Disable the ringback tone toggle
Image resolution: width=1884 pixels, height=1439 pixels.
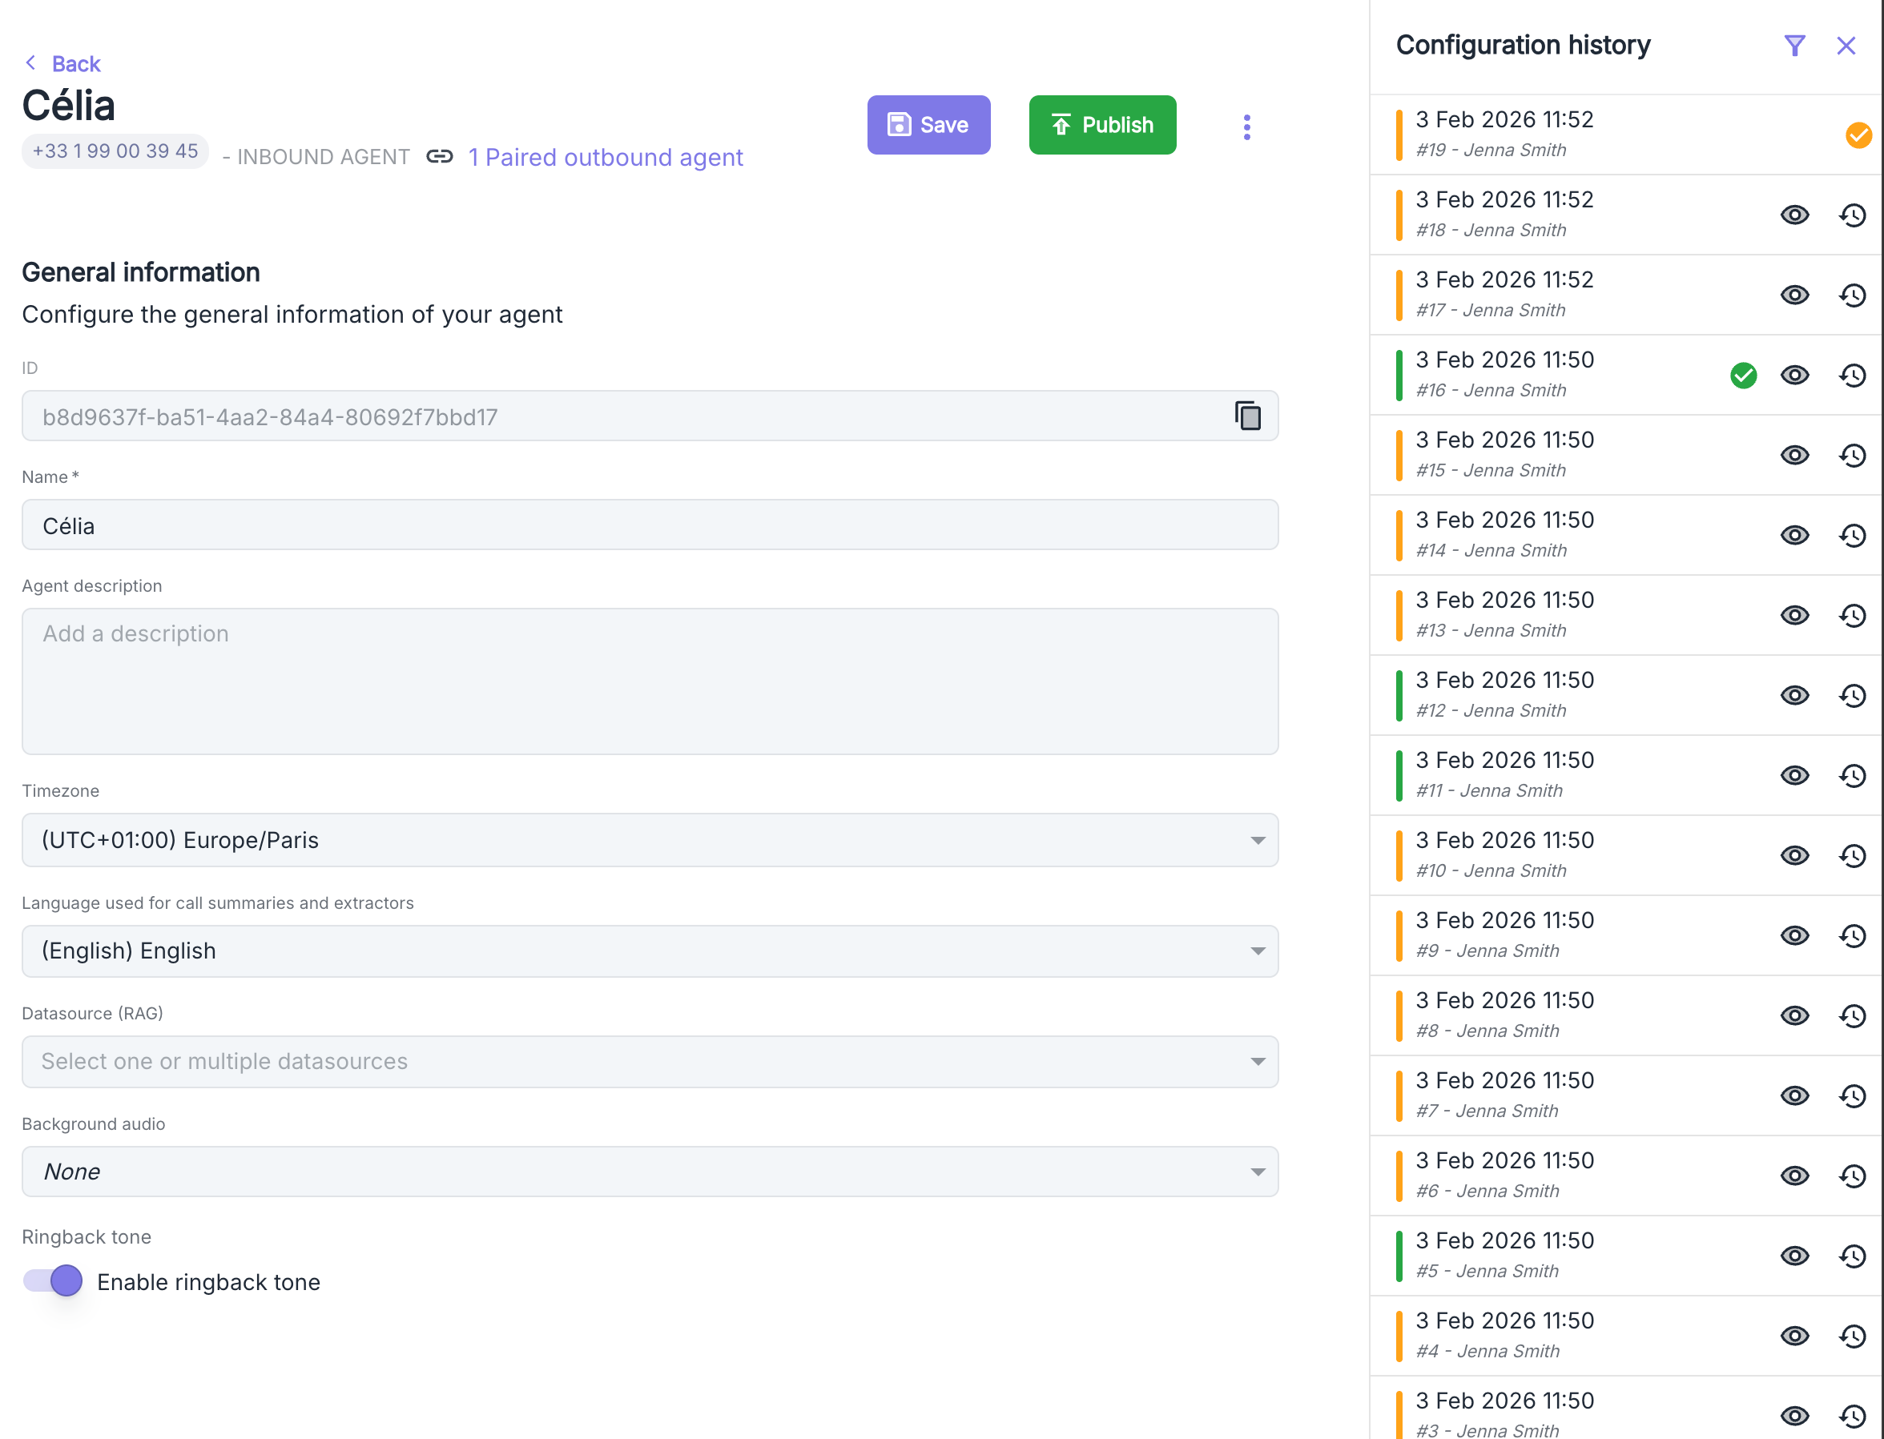[53, 1280]
